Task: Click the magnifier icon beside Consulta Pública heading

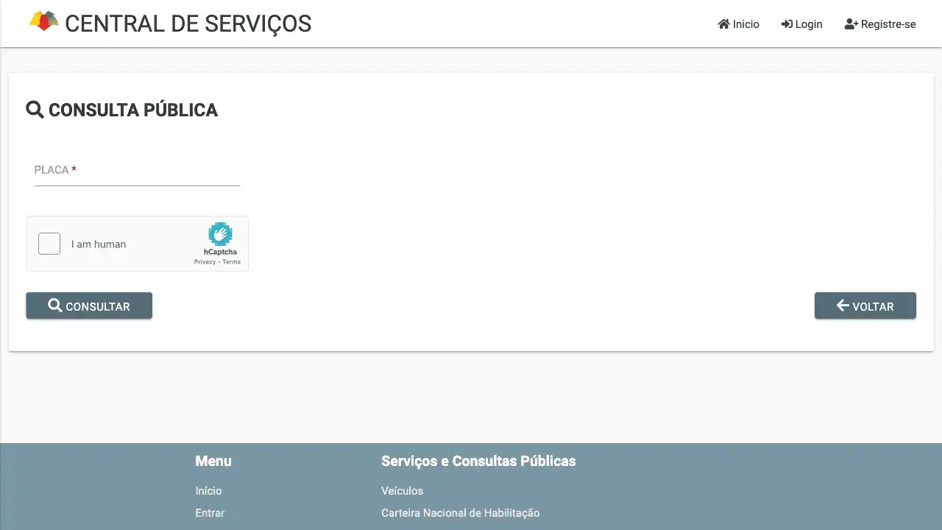Action: (x=35, y=110)
